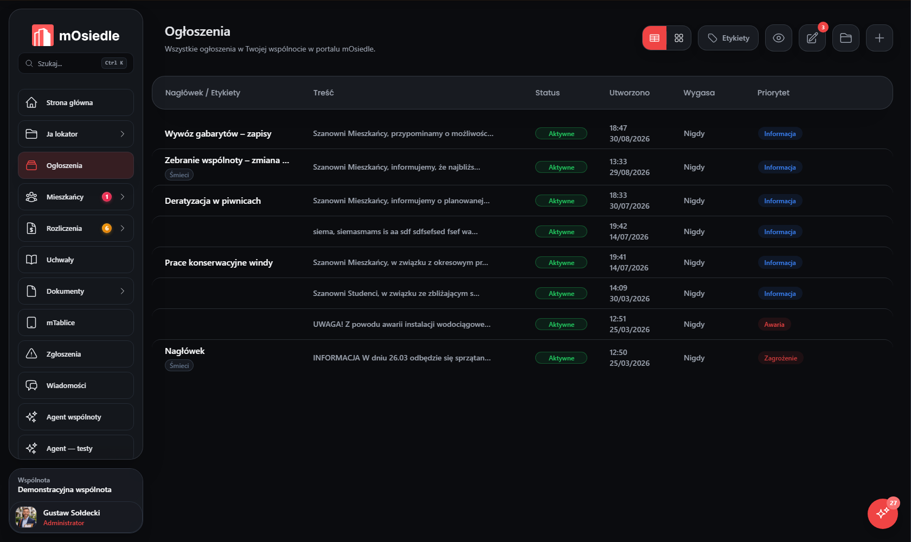The width and height of the screenshot is (911, 542).
Task: Click Agent — testy sparkle icon
Action: 31,448
